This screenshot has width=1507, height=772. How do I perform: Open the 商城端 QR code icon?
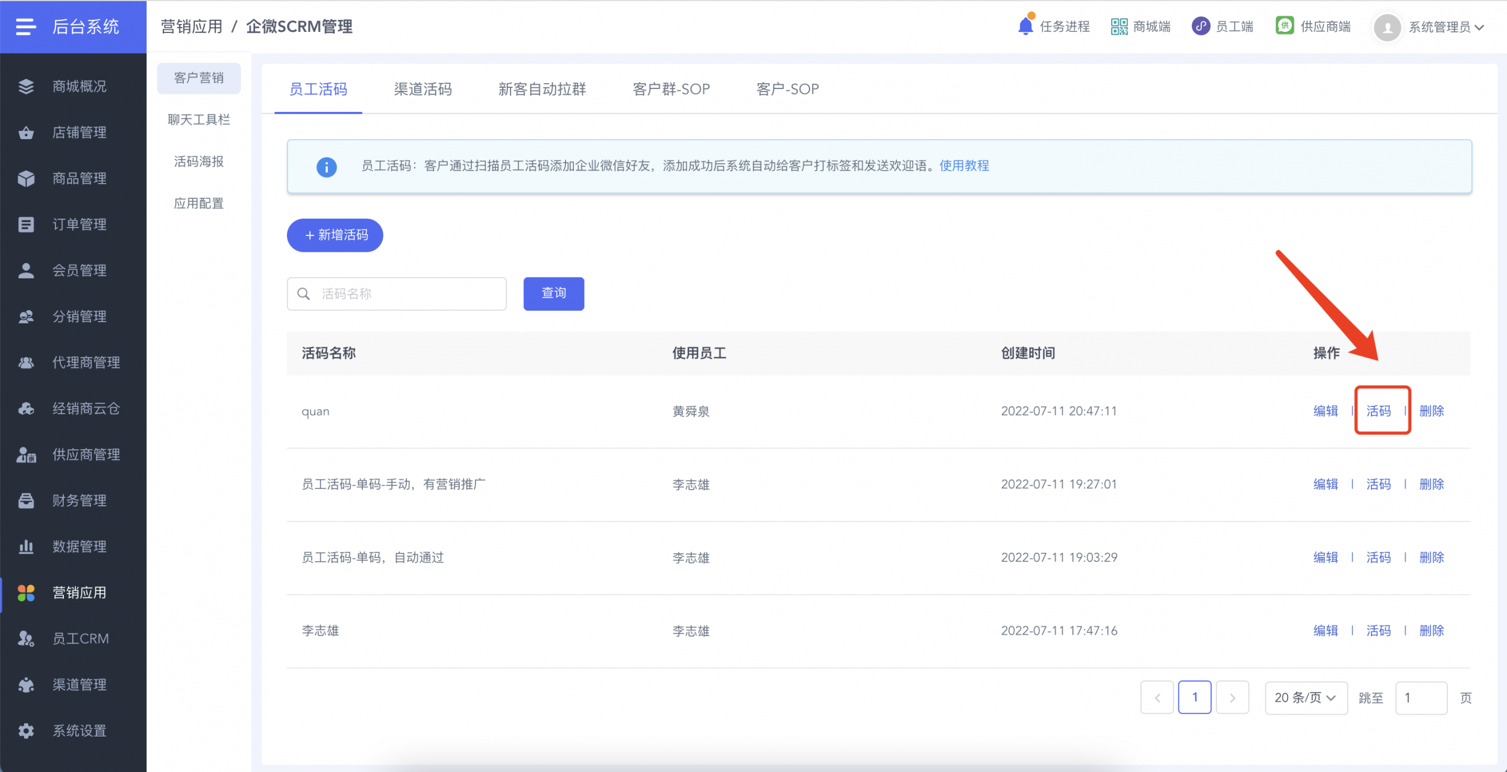point(1119,26)
